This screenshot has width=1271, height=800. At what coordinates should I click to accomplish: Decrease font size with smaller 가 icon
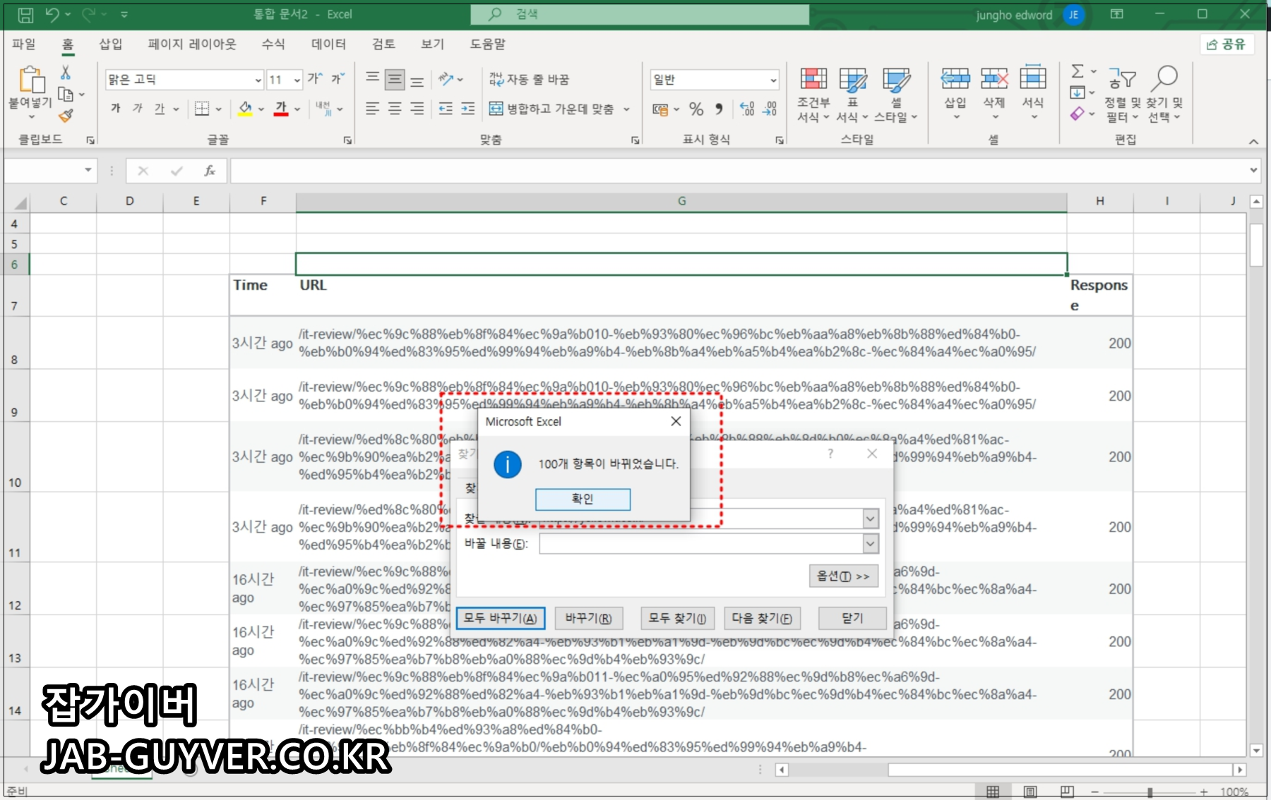pyautogui.click(x=338, y=79)
